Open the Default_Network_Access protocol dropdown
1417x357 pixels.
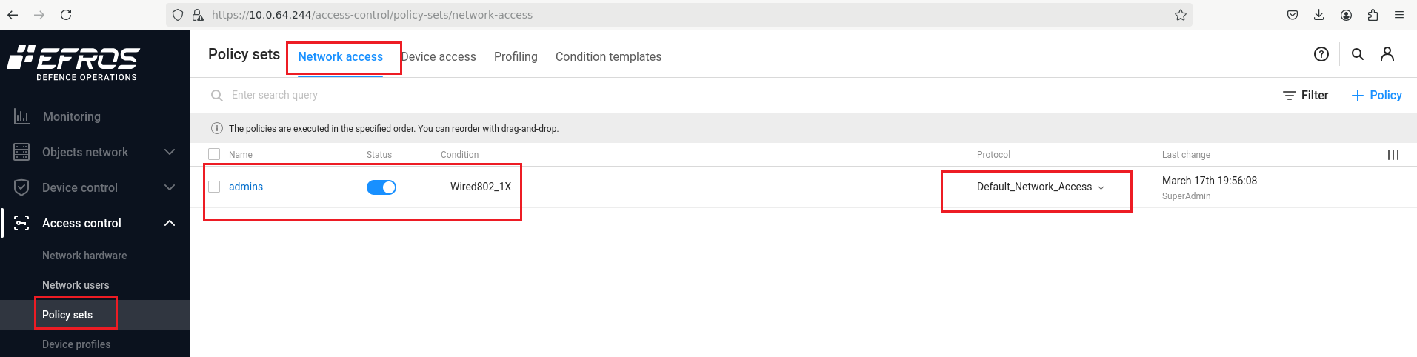pos(1041,187)
